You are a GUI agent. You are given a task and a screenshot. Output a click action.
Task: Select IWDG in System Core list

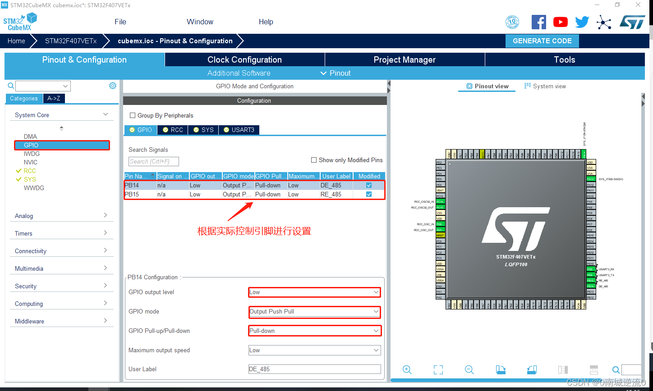coord(32,154)
